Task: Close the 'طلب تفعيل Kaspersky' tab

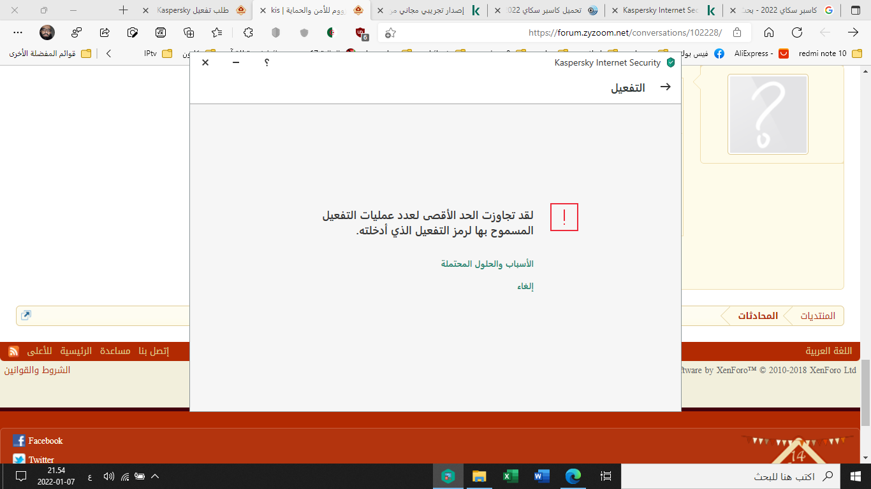Action: 146,10
